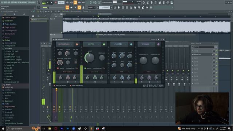Open Recent files in the browser
Image resolution: width=233 pixels, height=131 pixels.
pyautogui.click(x=9, y=21)
